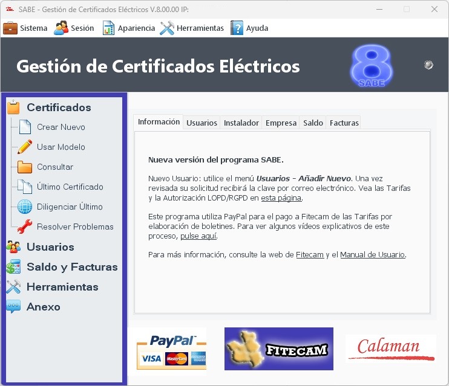
Task: Select Usar Modelo in the tree
Action: pos(61,147)
